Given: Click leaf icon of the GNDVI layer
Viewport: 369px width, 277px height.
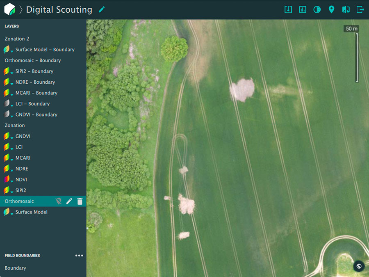Looking at the screenshot, I should 7,136.
